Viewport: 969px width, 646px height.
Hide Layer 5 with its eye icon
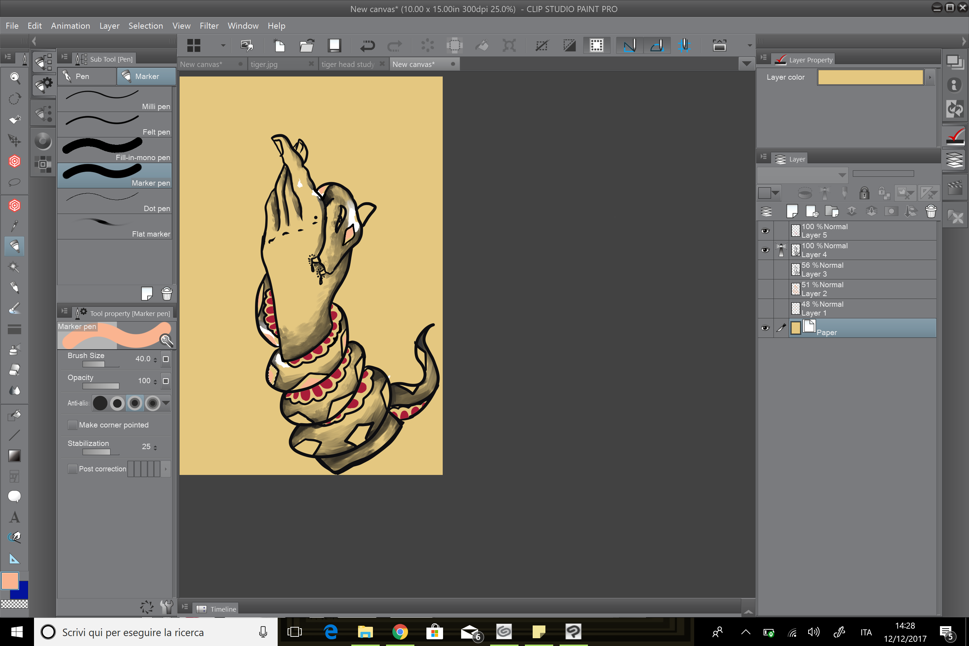pos(765,231)
